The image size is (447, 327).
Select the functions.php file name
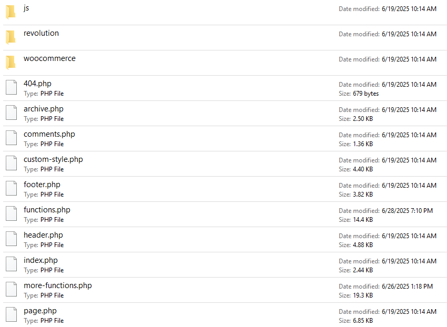coord(47,210)
